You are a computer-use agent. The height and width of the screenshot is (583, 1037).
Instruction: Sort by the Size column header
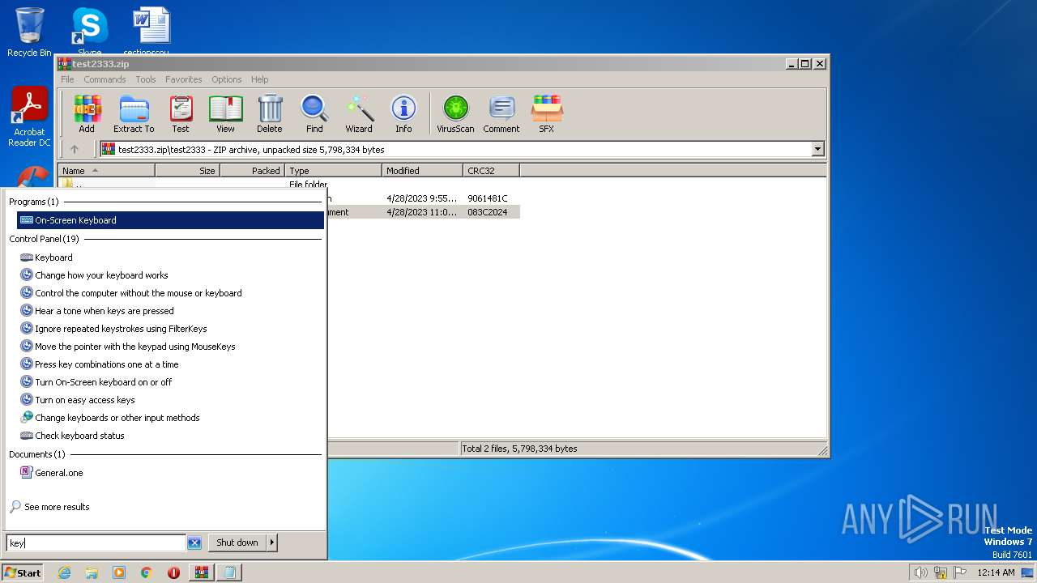tap(187, 171)
